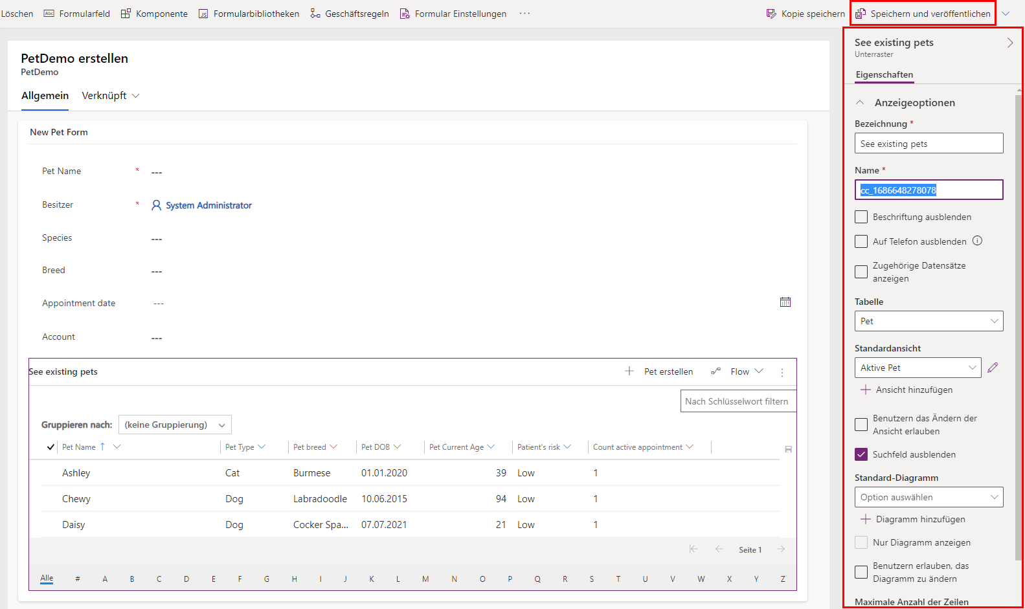Sort by the Pet Name column header
The height and width of the screenshot is (609, 1025).
point(79,447)
